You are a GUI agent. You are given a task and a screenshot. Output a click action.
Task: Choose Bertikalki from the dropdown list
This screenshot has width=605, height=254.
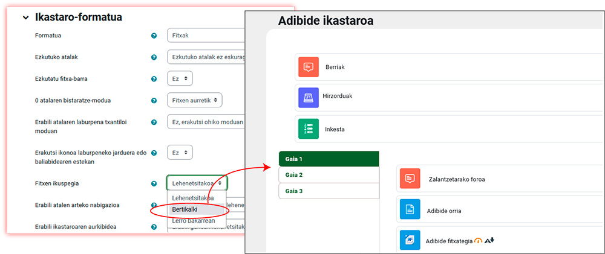point(189,209)
